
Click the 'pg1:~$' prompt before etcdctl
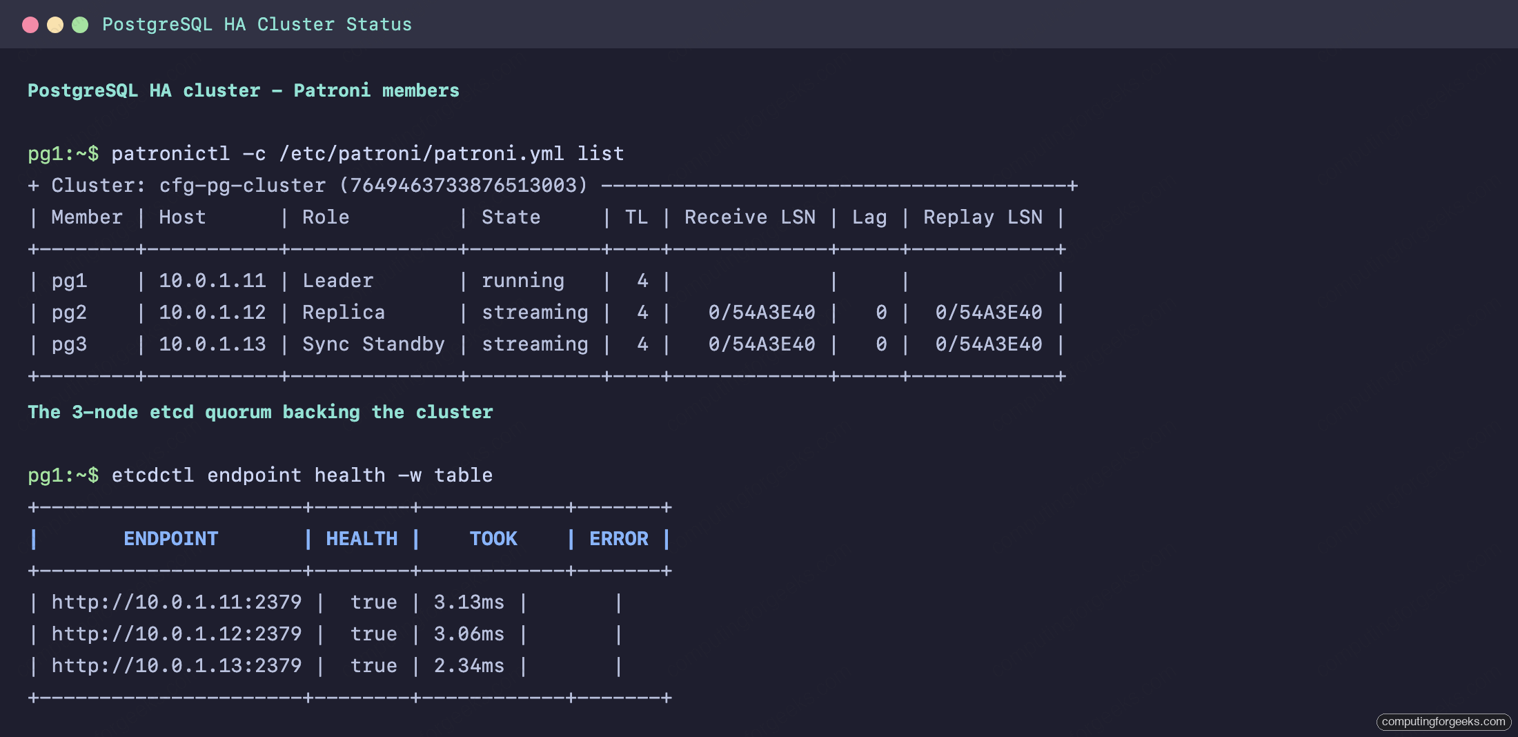63,475
